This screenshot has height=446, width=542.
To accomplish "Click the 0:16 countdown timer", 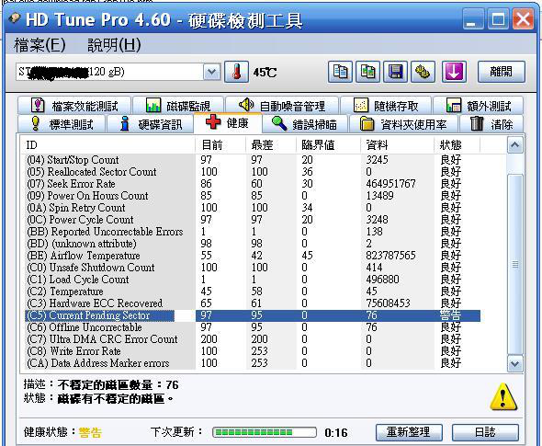I will pos(336,432).
